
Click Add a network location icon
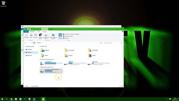[53, 36]
